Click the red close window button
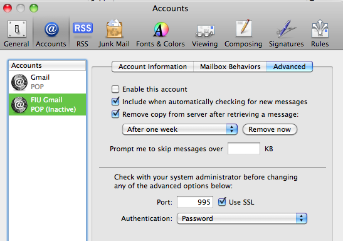Viewport: 343px width, 241px height. tap(8, 8)
